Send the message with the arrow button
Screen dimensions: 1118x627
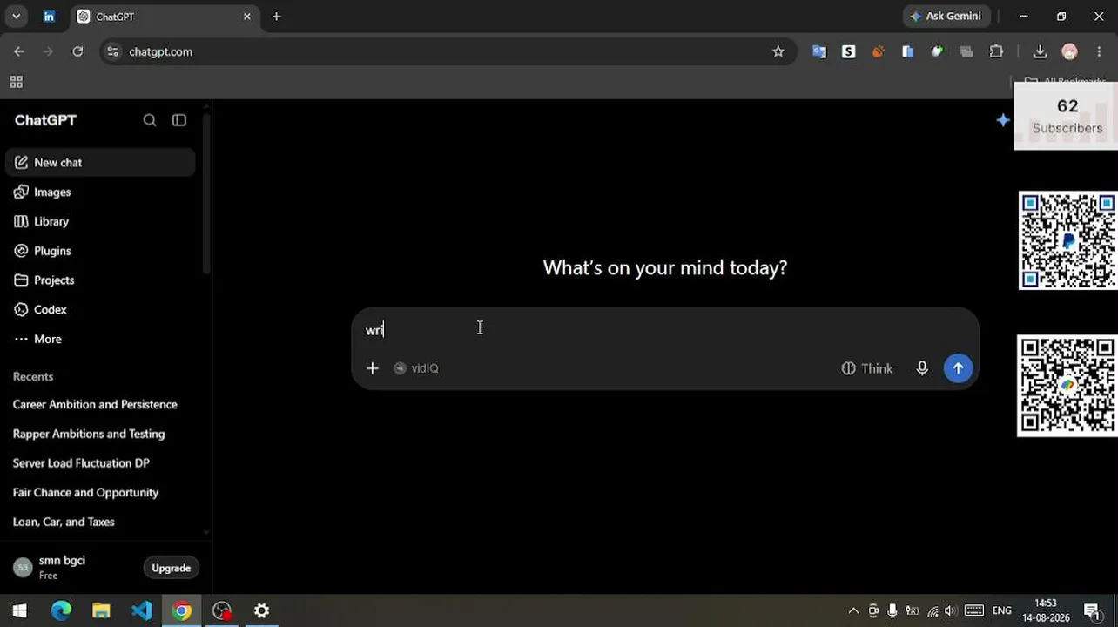(958, 368)
